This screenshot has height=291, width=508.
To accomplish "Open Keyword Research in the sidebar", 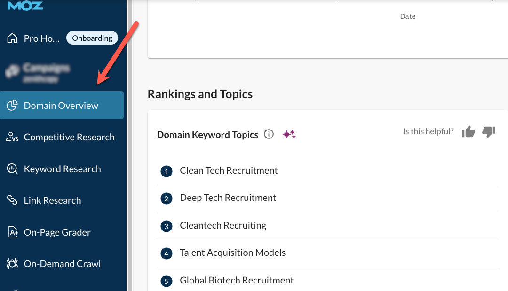I will click(62, 169).
